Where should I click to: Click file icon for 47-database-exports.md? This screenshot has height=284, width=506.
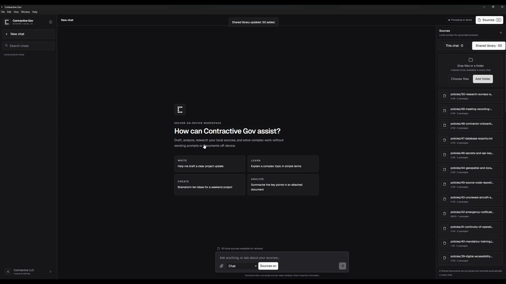(x=444, y=140)
